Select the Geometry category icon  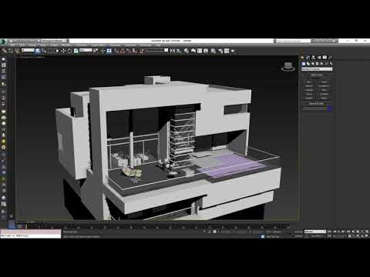tap(304, 64)
